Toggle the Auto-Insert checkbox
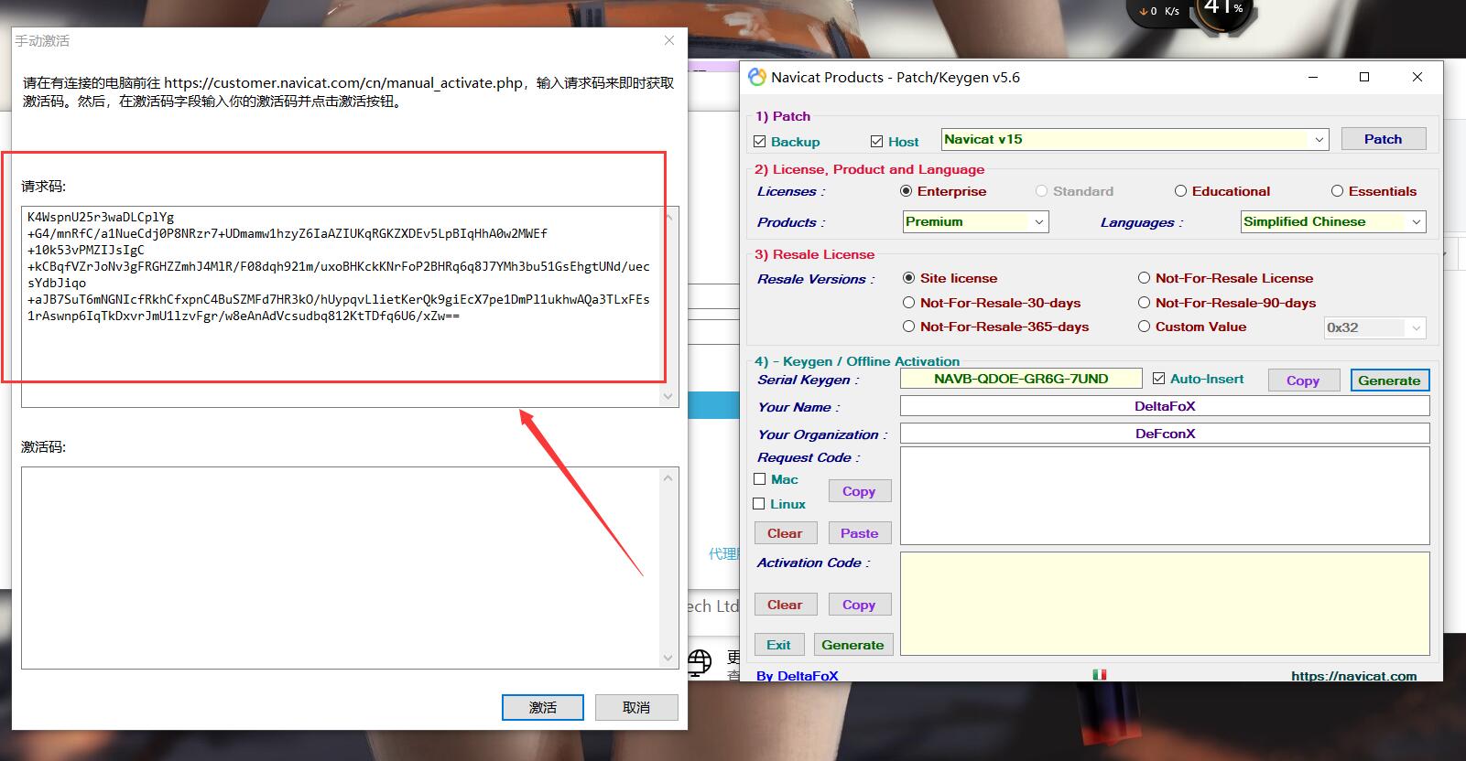1466x761 pixels. click(1158, 379)
